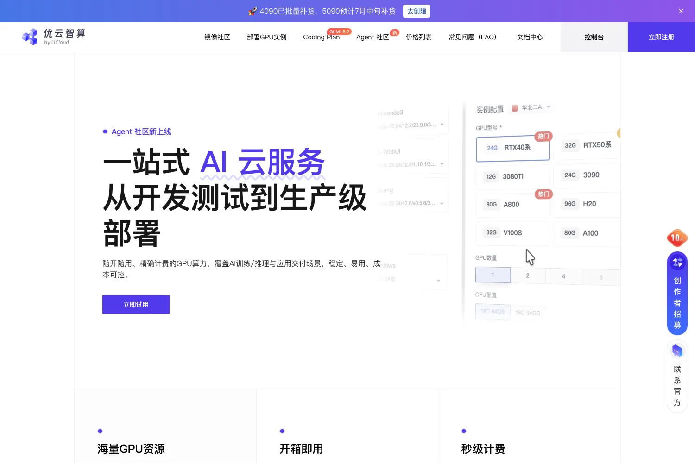695x463 pixels.
Task: Click the 立即试用 button
Action: coord(136,305)
